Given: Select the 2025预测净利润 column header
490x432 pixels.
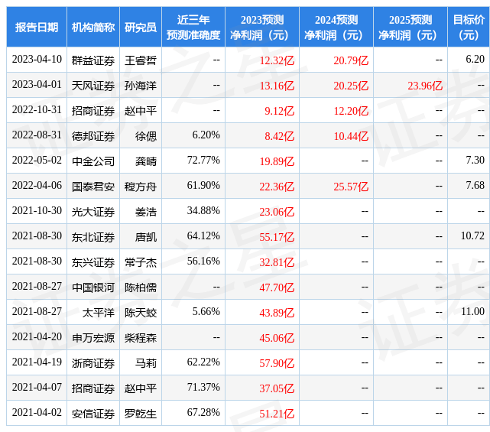Looking at the screenshot, I should coord(410,27).
